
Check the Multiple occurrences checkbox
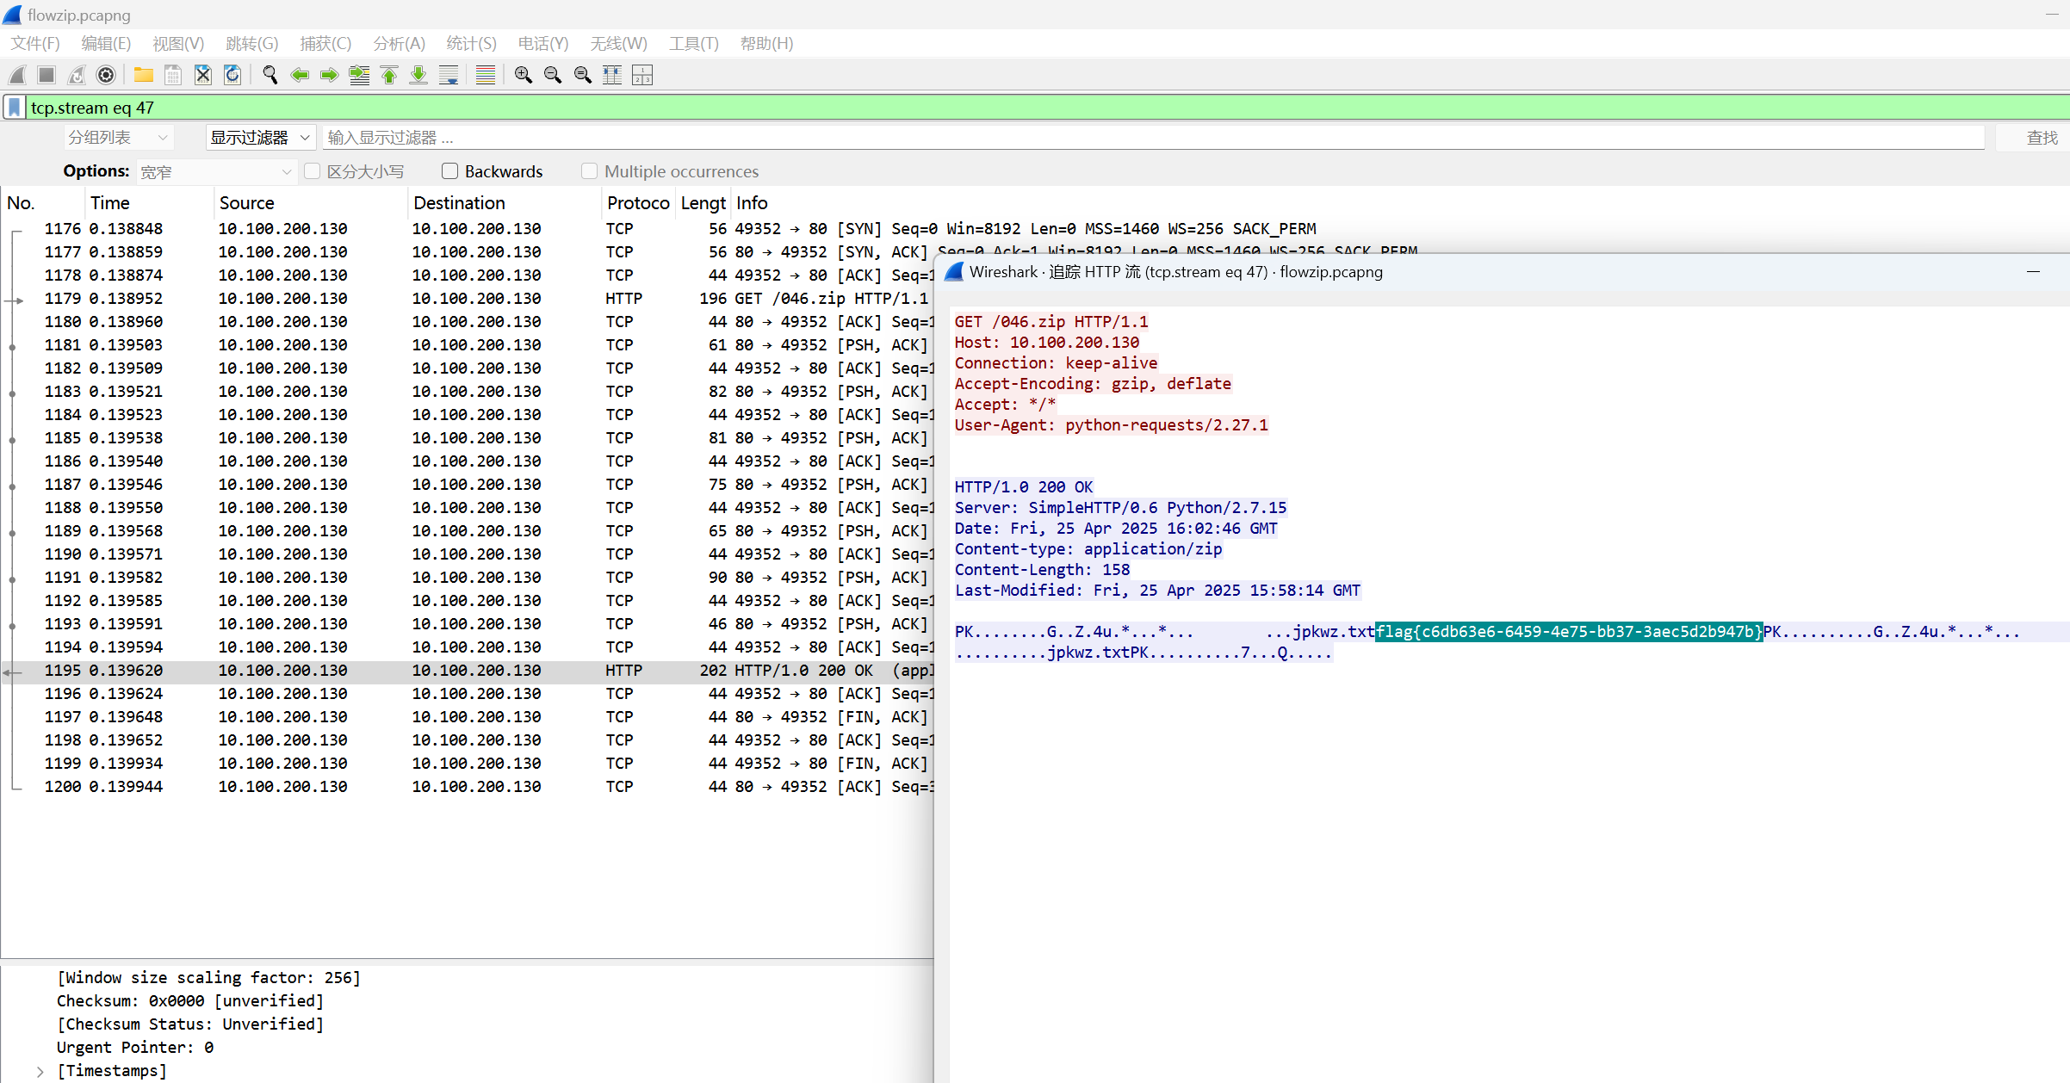click(589, 171)
